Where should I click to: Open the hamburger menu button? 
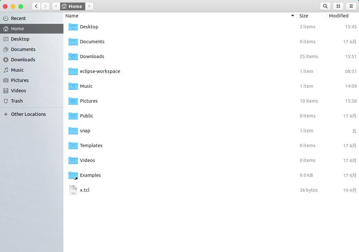point(351,6)
